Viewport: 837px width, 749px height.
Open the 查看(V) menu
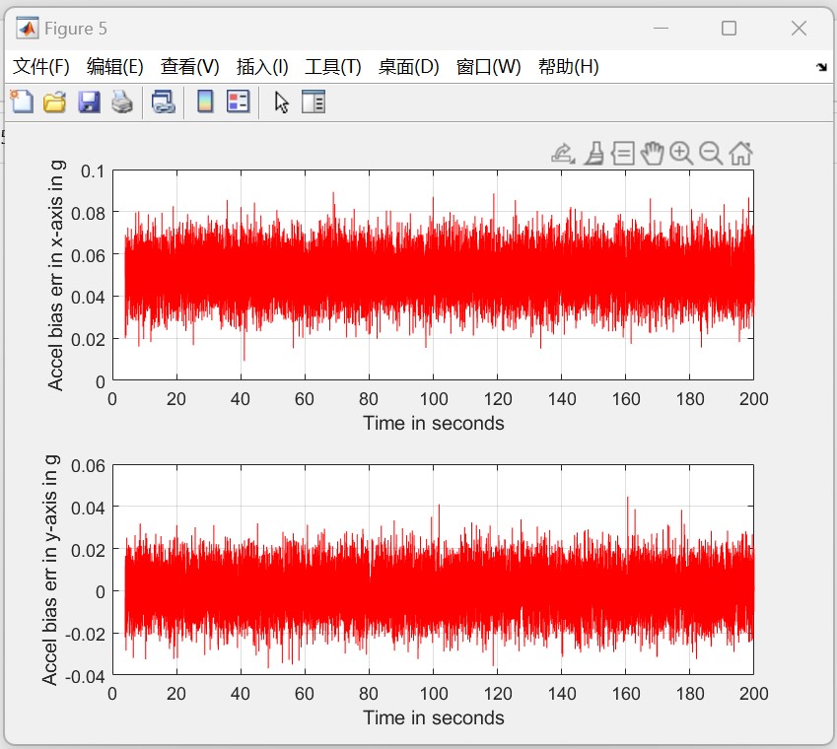tap(189, 67)
